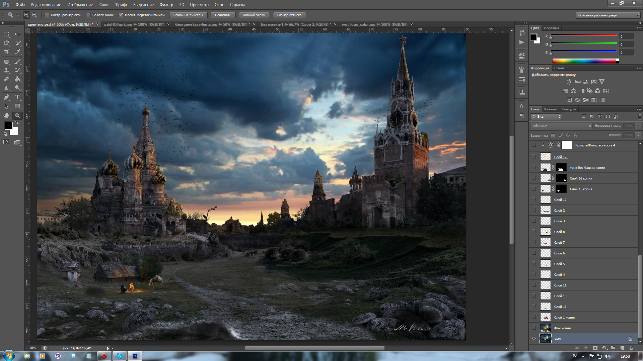Open the Слои menu
This screenshot has height=361, width=643.
click(x=104, y=5)
